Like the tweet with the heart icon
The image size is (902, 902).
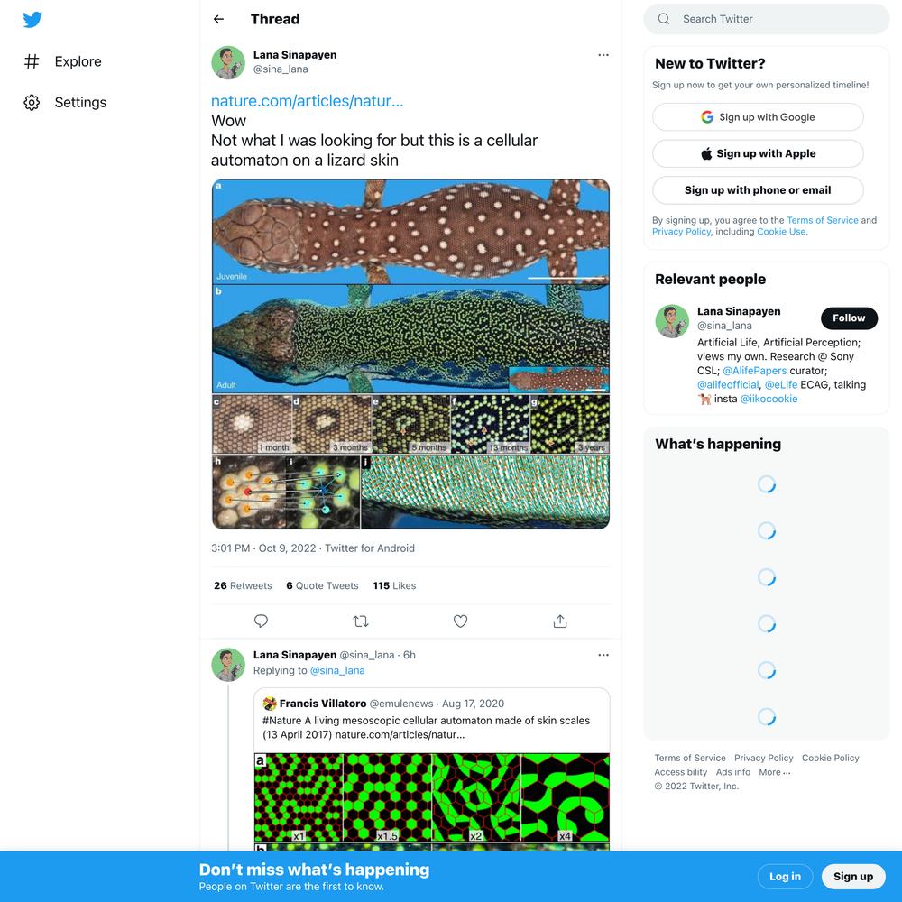point(460,621)
